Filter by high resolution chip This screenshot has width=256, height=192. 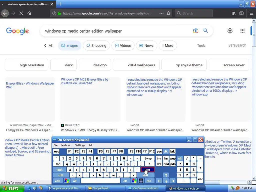pos(26,65)
